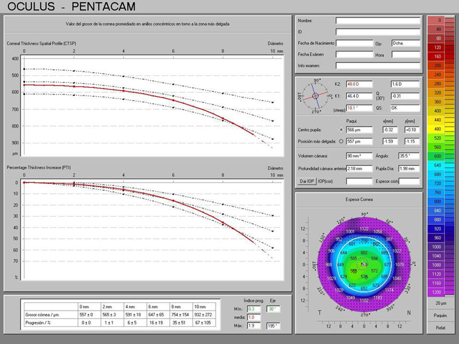Click the 120 red color scale swatch
The image size is (459, 344).
click(x=441, y=47)
